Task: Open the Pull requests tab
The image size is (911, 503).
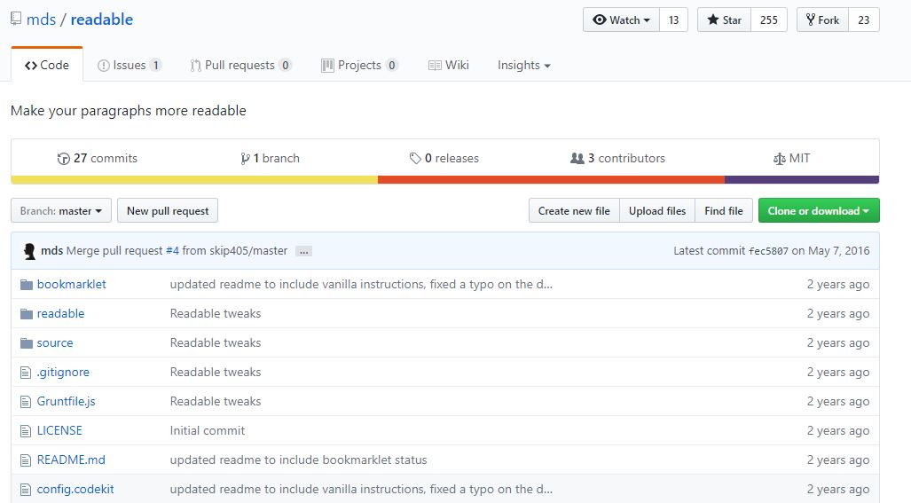Action: 240,65
